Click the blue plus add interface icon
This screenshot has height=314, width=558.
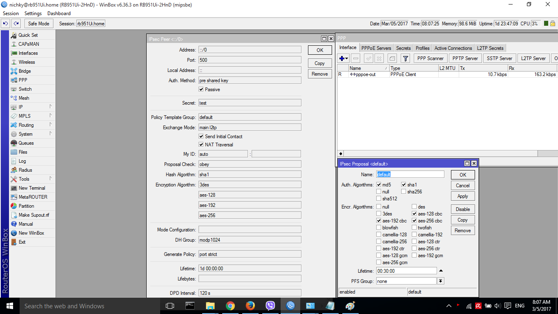(x=342, y=58)
